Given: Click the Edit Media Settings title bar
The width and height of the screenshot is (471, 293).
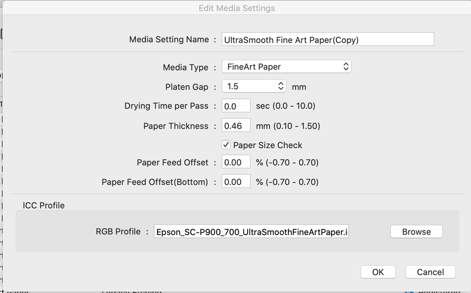Looking at the screenshot, I should tap(236, 8).
